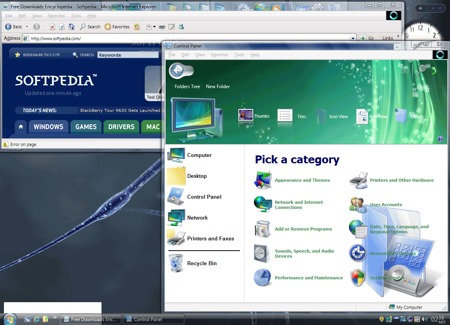This screenshot has height=325, width=450.
Task: Click the Print icon in IE toolbar
Action: point(162,27)
